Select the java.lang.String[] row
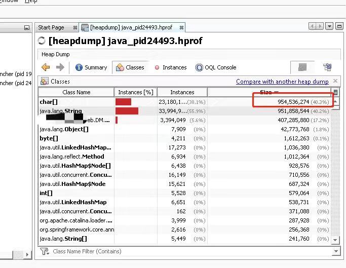346x268 pixels. 184,239
